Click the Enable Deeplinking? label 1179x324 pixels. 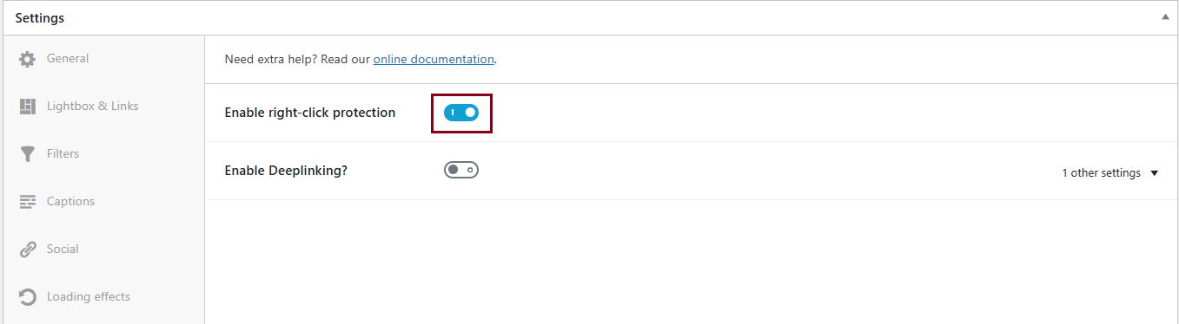pyautogui.click(x=286, y=171)
